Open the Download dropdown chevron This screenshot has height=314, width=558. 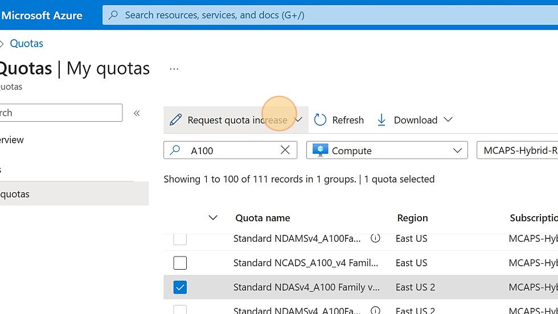pyautogui.click(x=449, y=120)
